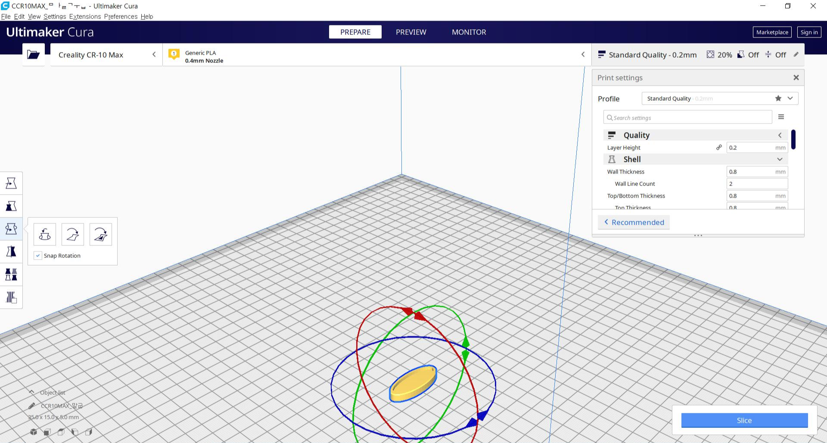Expand the Quality settings section

point(696,135)
